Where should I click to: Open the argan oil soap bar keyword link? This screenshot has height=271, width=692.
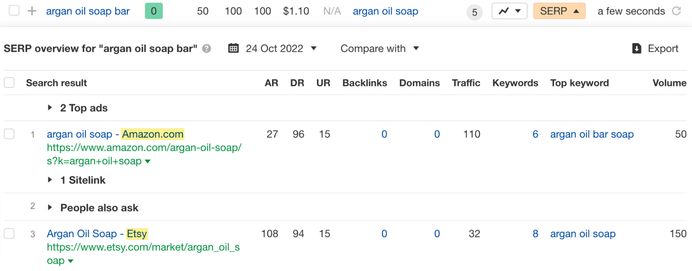88,11
